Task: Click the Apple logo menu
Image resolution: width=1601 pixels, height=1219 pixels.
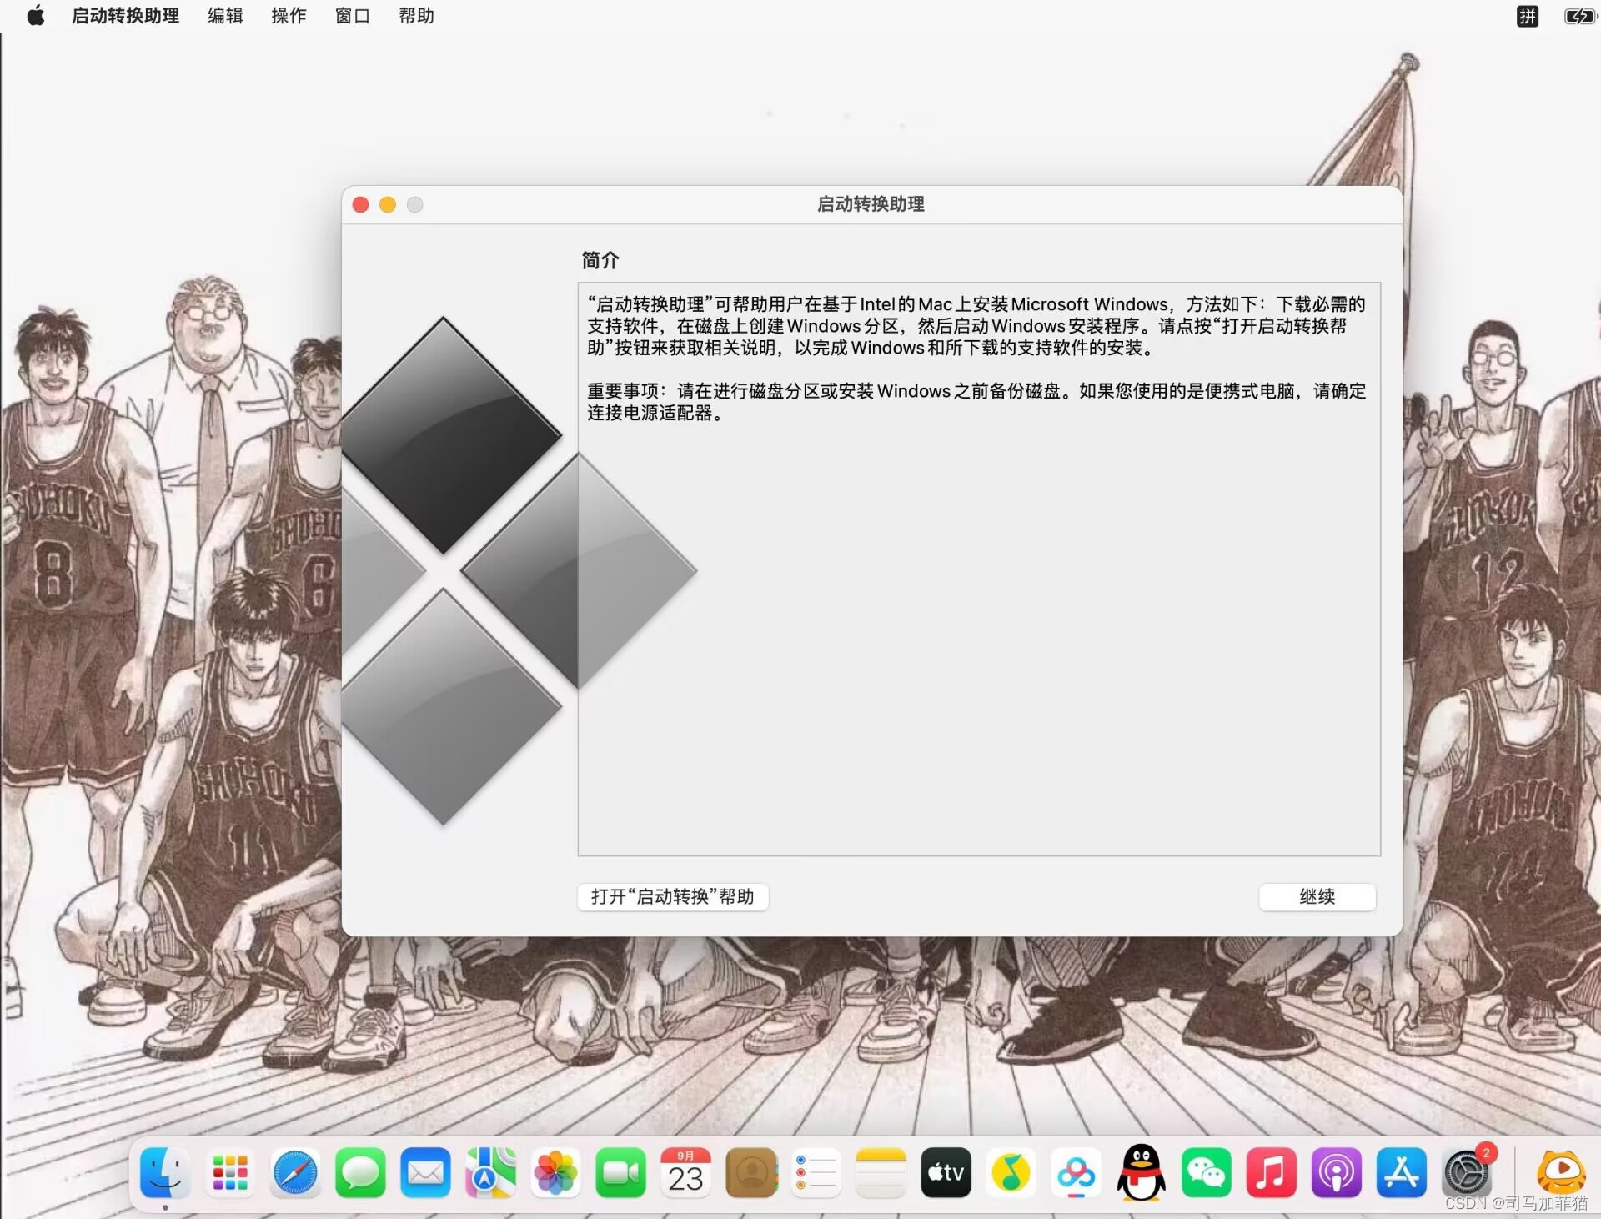Action: [x=36, y=16]
